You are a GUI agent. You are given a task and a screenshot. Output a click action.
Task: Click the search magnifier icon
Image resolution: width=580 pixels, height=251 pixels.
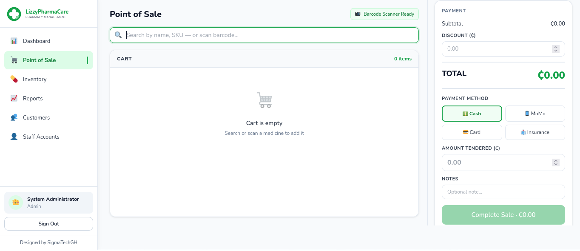coord(118,35)
